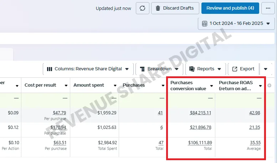Click the Export button
The image size is (277, 163).
243,69
